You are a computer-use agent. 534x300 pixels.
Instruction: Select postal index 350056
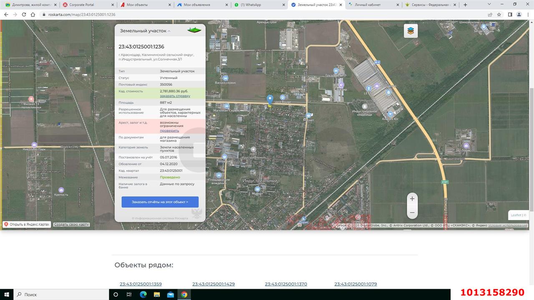click(166, 85)
